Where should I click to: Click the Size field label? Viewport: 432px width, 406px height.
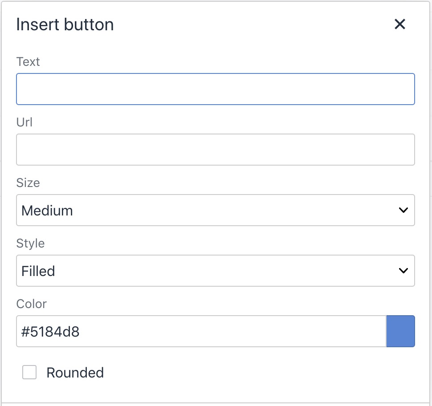[28, 183]
